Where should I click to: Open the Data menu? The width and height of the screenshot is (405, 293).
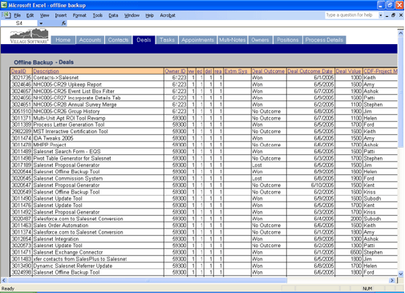pyautogui.click(x=113, y=15)
